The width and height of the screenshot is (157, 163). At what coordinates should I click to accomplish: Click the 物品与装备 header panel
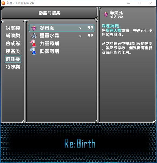point(49,13)
